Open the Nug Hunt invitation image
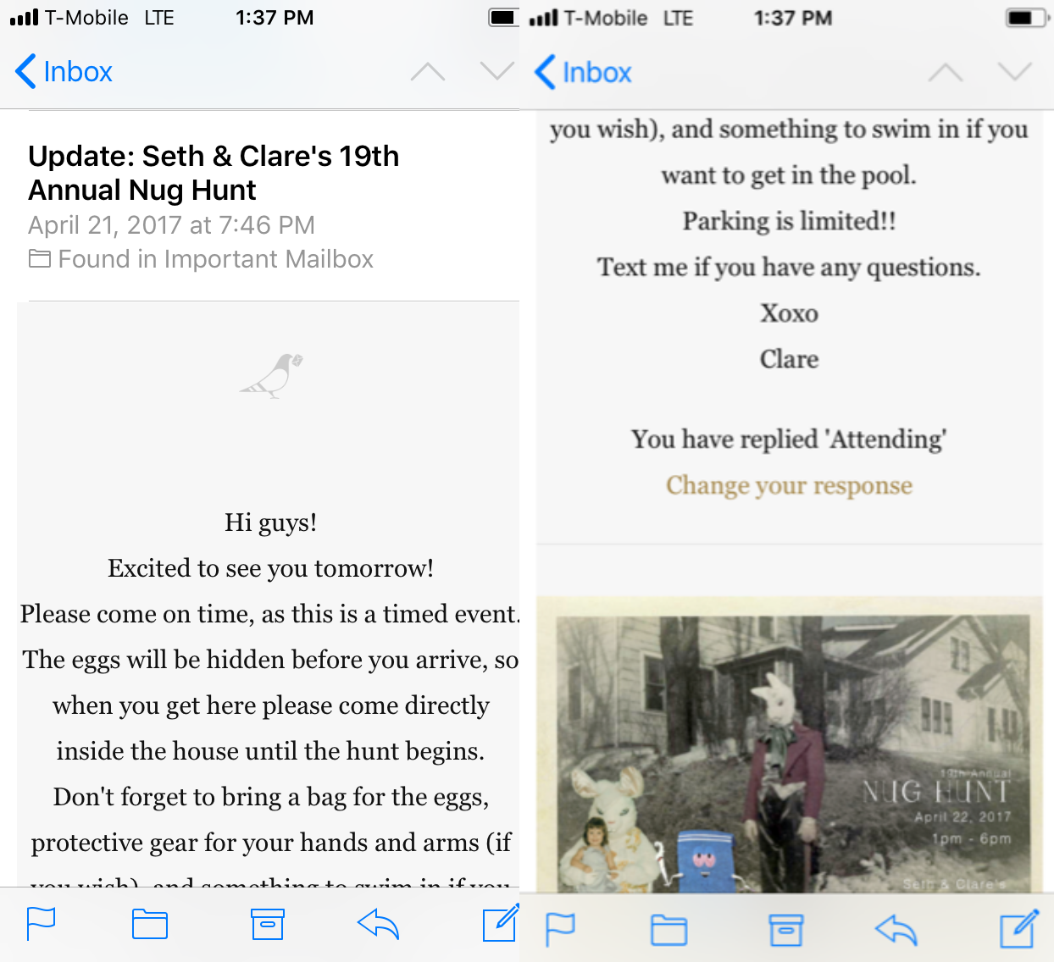 pos(792,754)
